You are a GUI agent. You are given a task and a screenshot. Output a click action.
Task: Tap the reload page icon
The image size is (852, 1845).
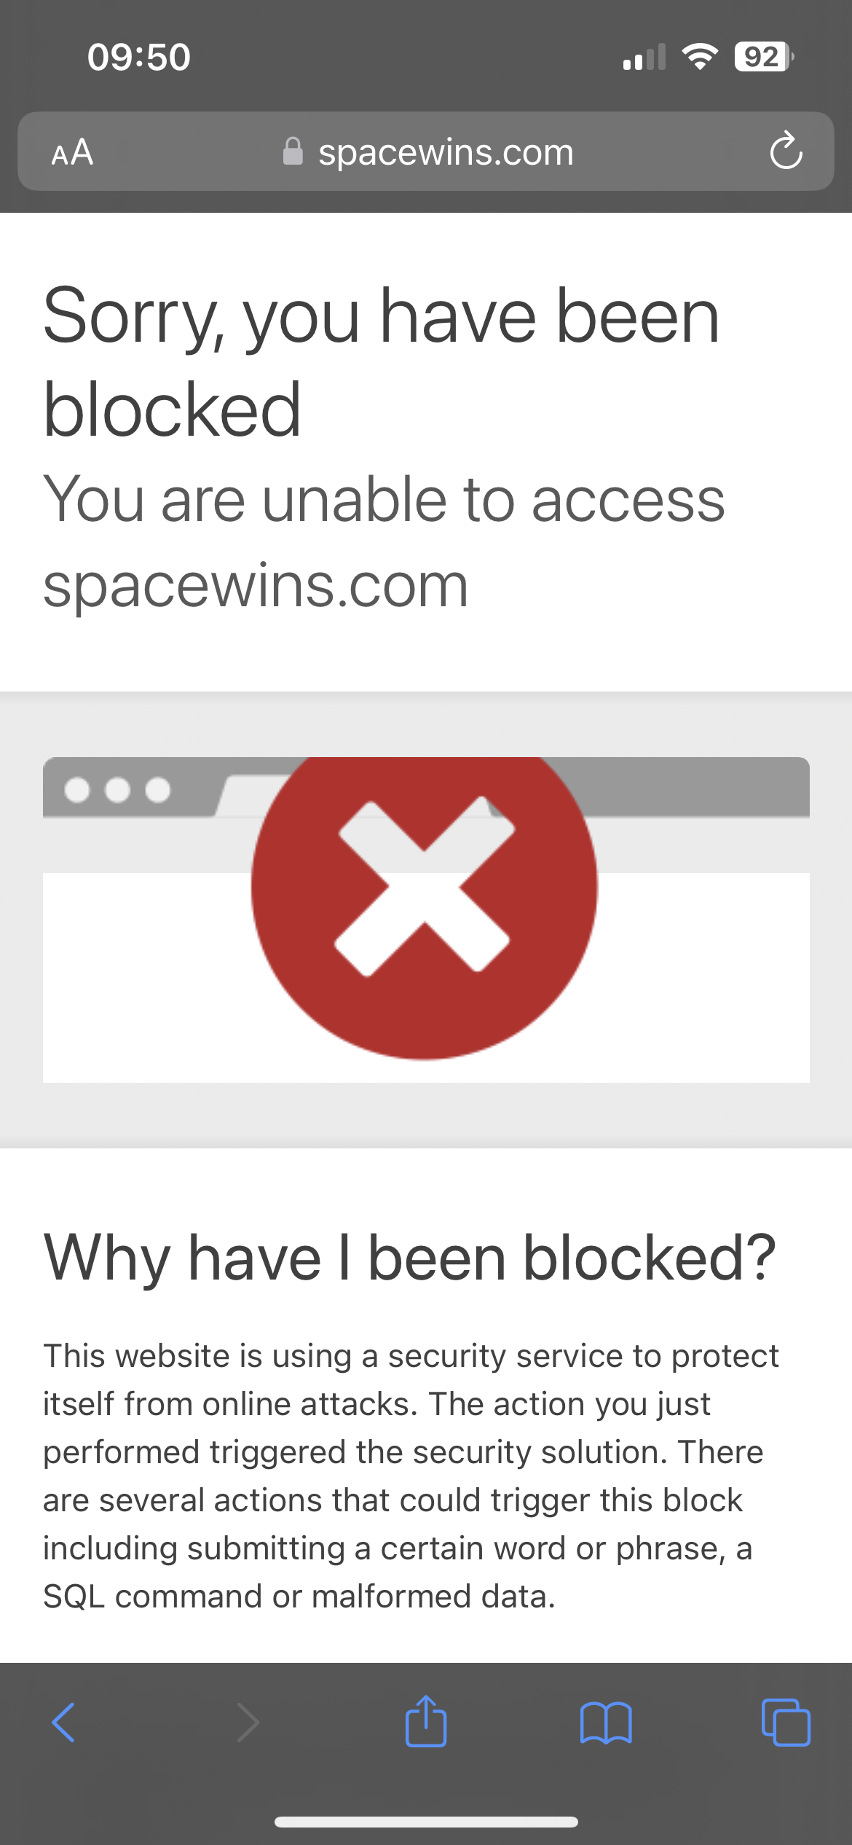pyautogui.click(x=786, y=150)
